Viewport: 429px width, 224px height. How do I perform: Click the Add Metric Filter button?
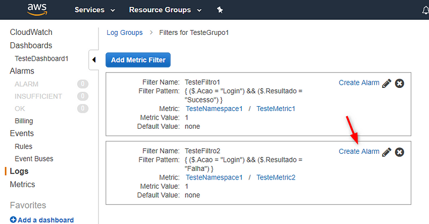[138, 60]
